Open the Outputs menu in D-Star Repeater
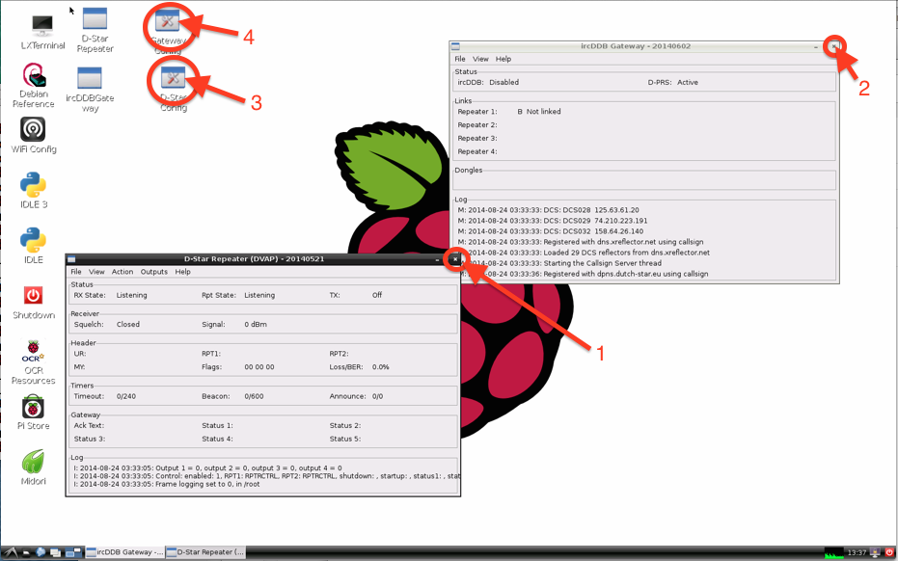The image size is (898, 561). (x=153, y=272)
